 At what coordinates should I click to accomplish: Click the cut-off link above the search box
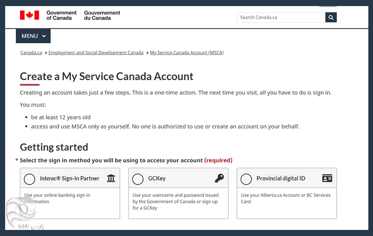327,5
